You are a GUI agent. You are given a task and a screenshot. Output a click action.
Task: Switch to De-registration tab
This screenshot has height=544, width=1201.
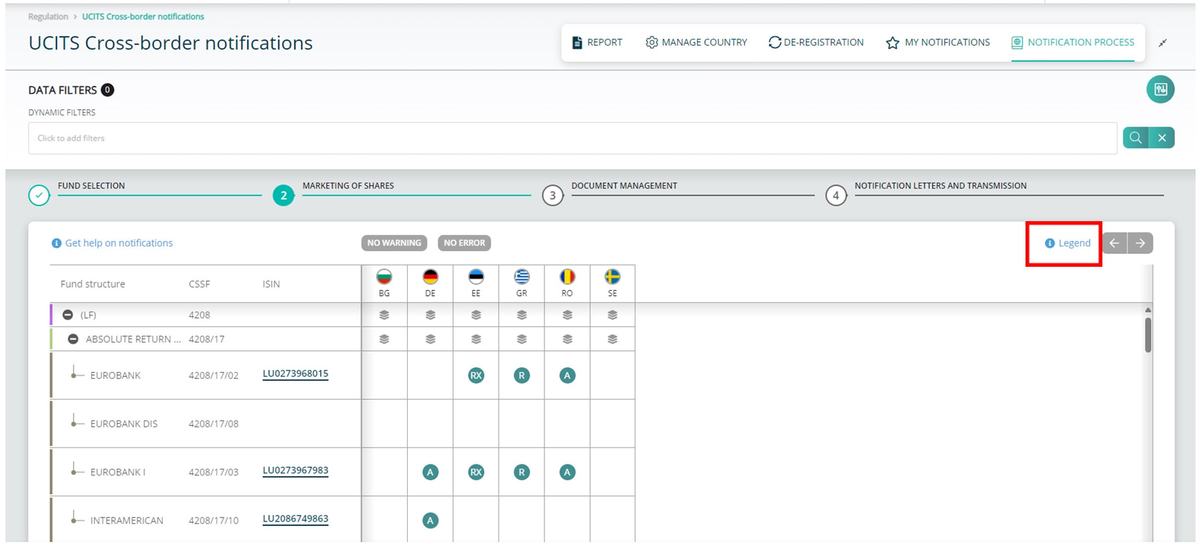[816, 43]
